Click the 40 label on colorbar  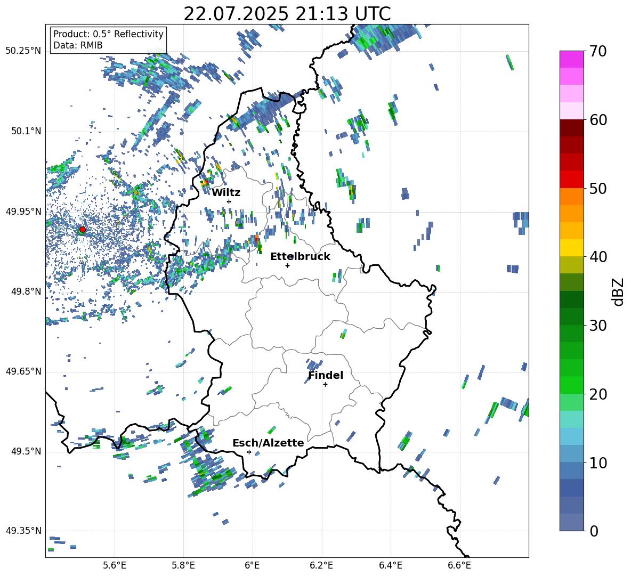[x=598, y=257]
